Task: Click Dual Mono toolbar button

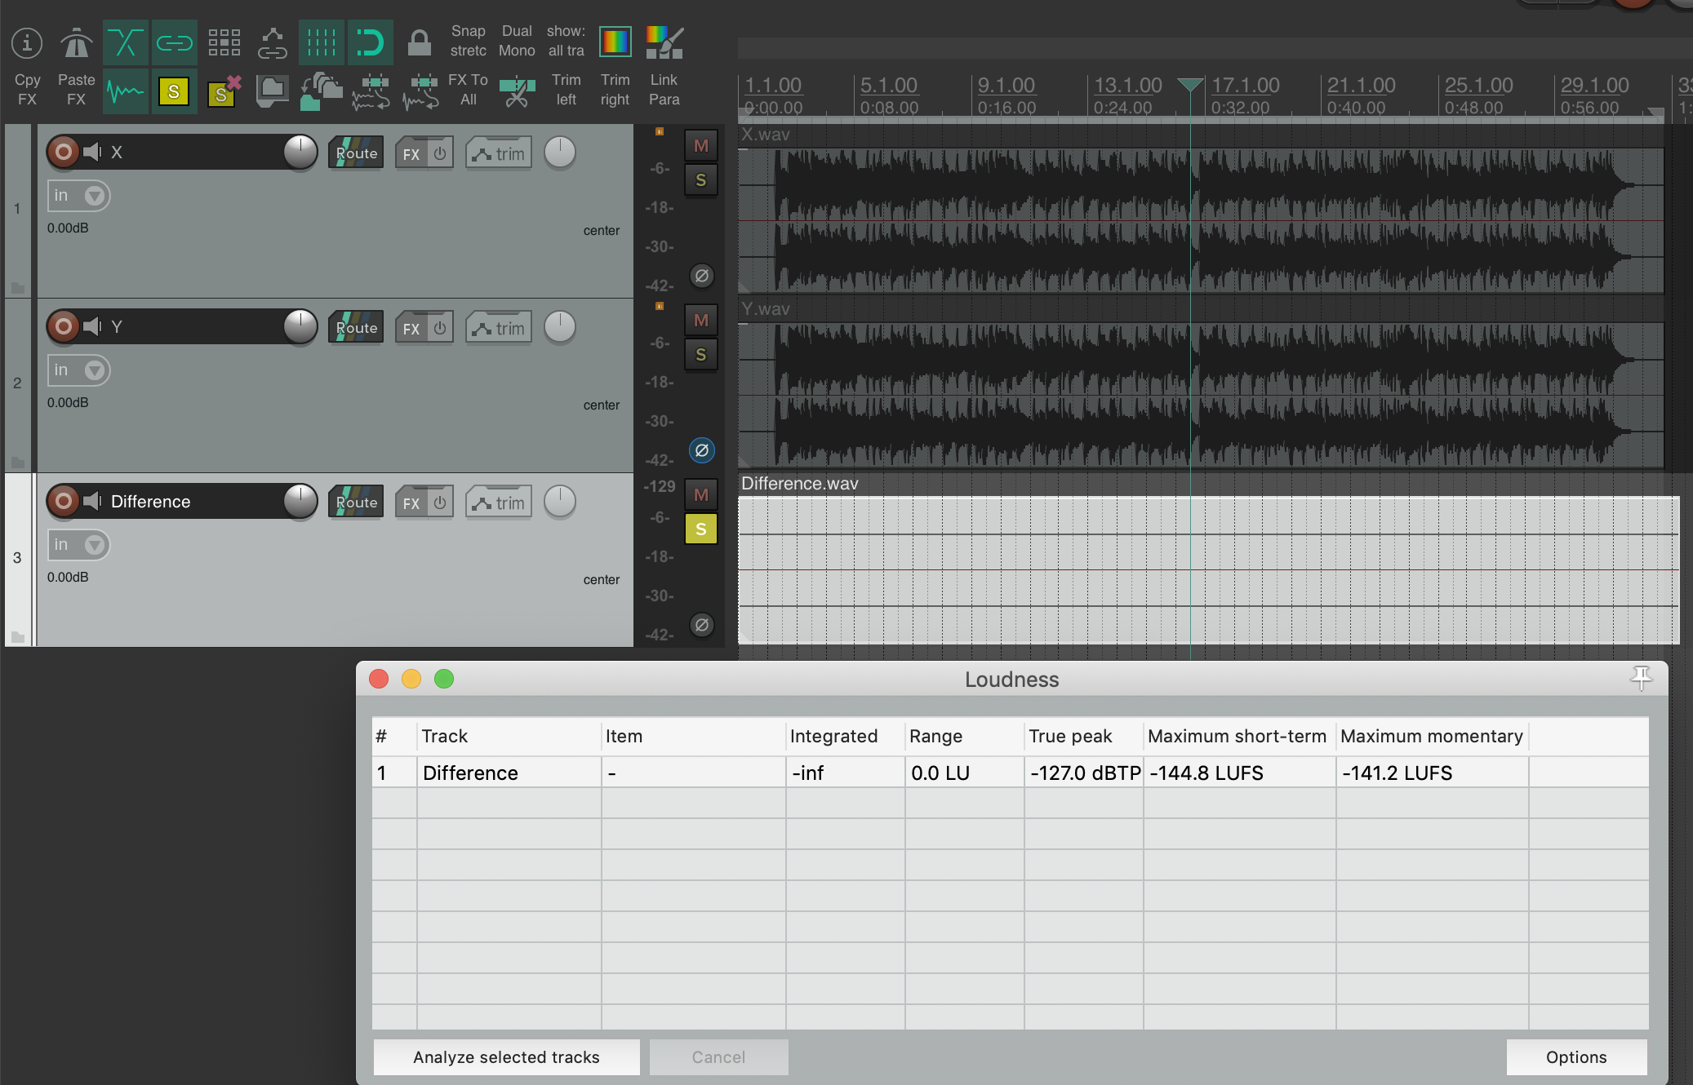Action: click(517, 41)
